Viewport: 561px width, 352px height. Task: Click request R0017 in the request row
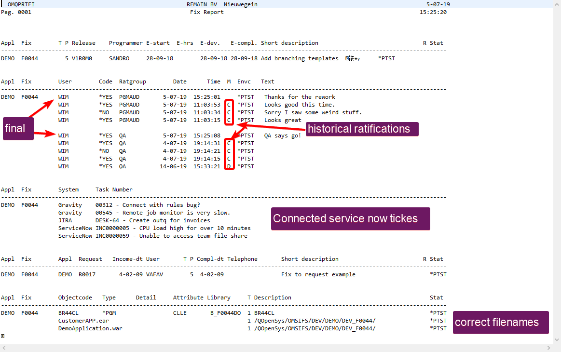click(x=87, y=274)
